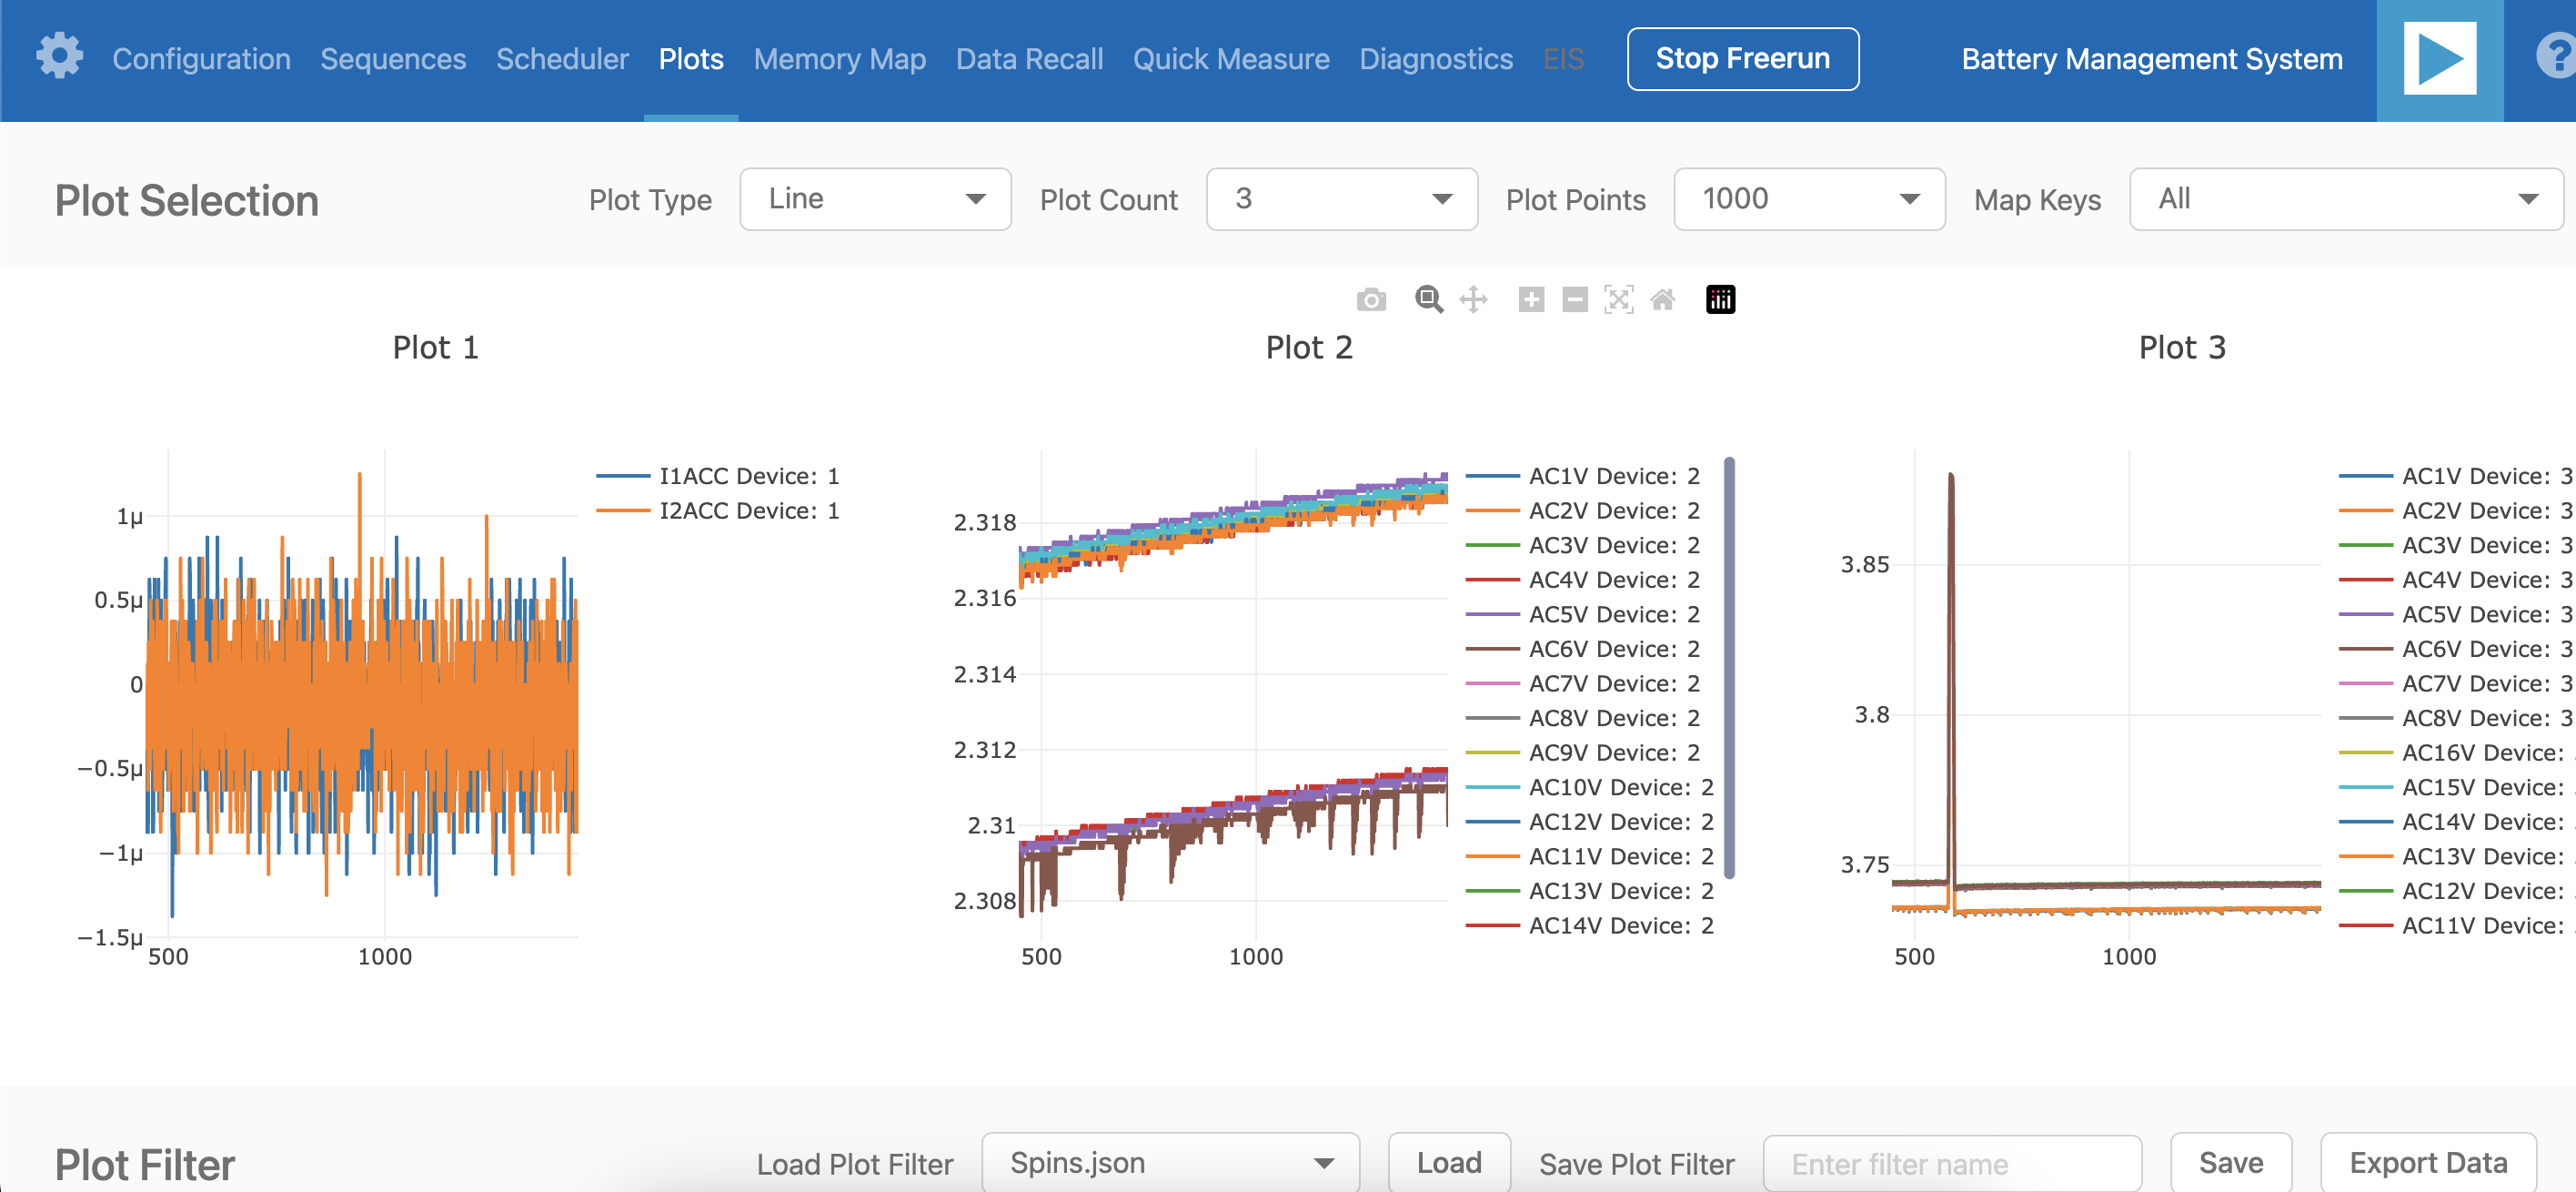Click the autoscale icon
This screenshot has width=2576, height=1192.
1618,300
